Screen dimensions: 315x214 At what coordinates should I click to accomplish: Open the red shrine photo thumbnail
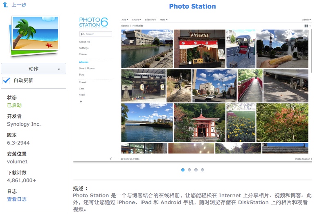(199, 123)
